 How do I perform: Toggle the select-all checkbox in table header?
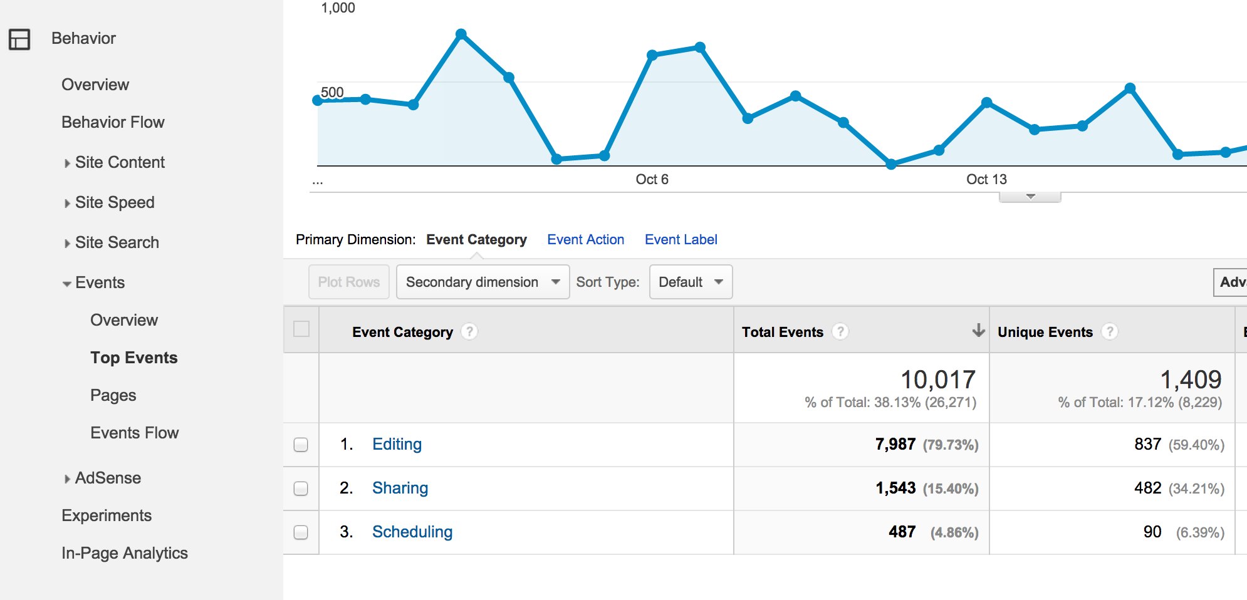tap(301, 329)
